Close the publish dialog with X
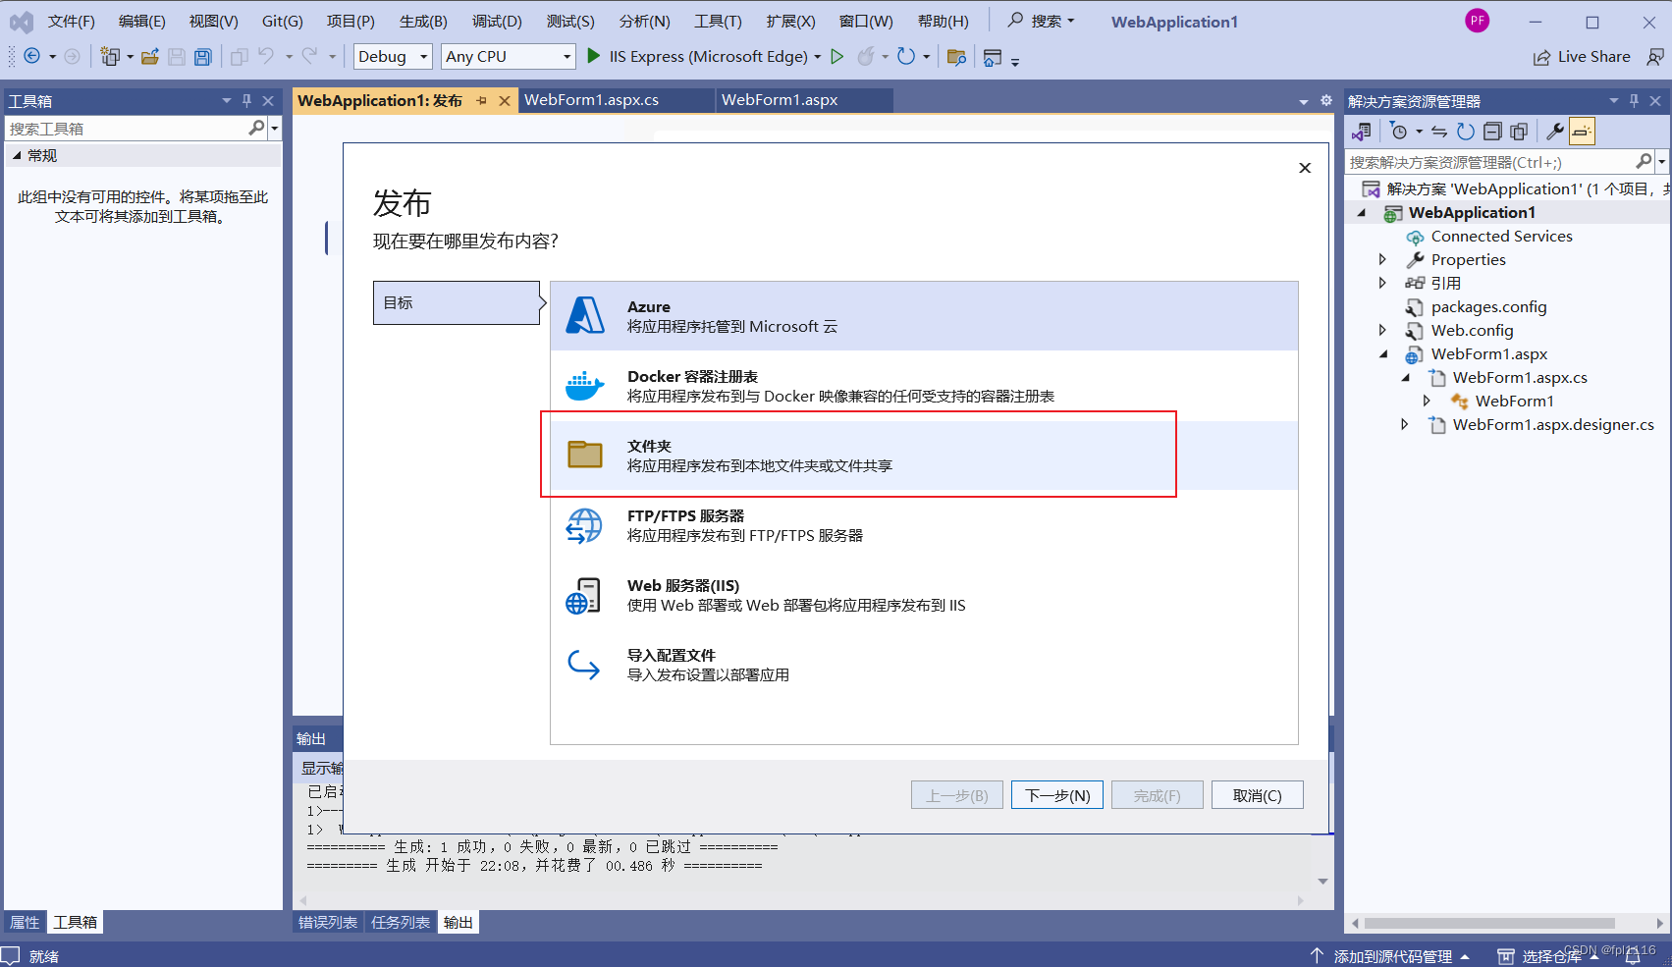 pyautogui.click(x=1305, y=168)
